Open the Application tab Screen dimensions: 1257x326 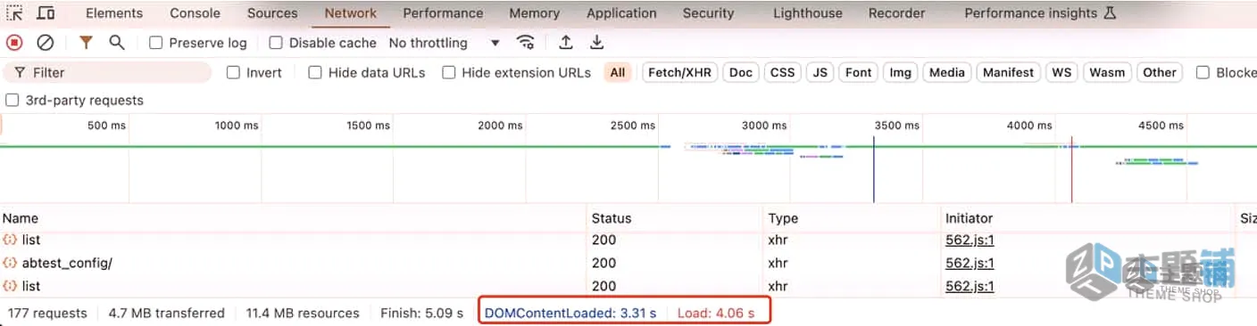[621, 13]
